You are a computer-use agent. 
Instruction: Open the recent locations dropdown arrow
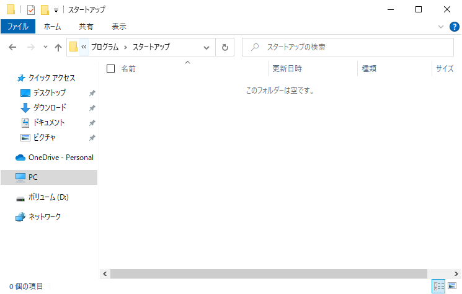point(45,47)
